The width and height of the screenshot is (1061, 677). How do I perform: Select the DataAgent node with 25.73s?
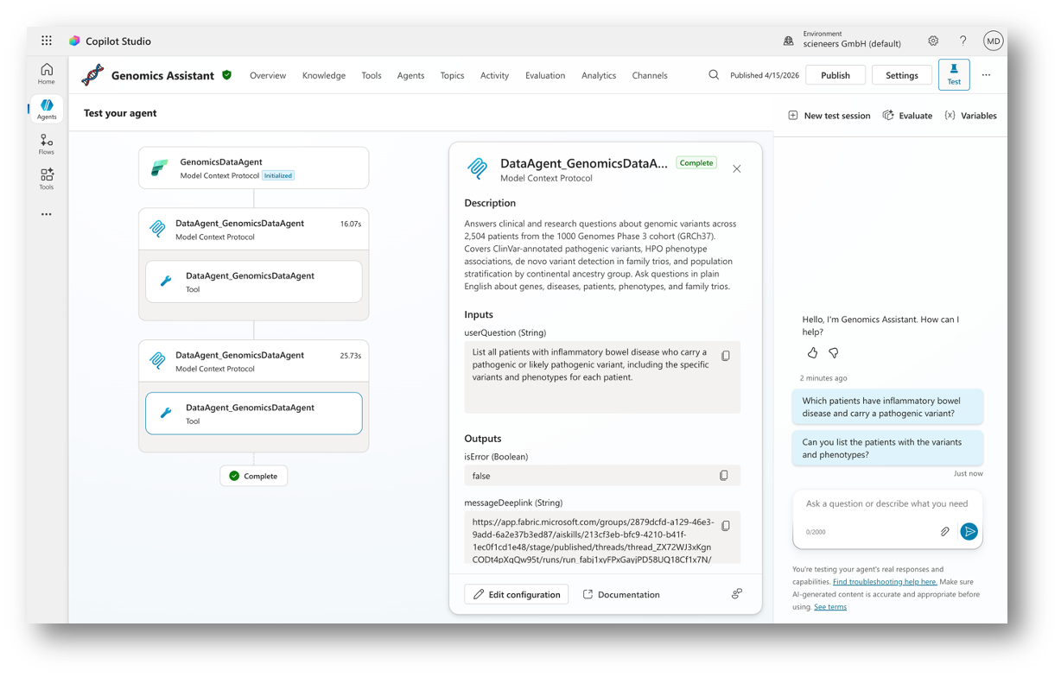coord(254,361)
